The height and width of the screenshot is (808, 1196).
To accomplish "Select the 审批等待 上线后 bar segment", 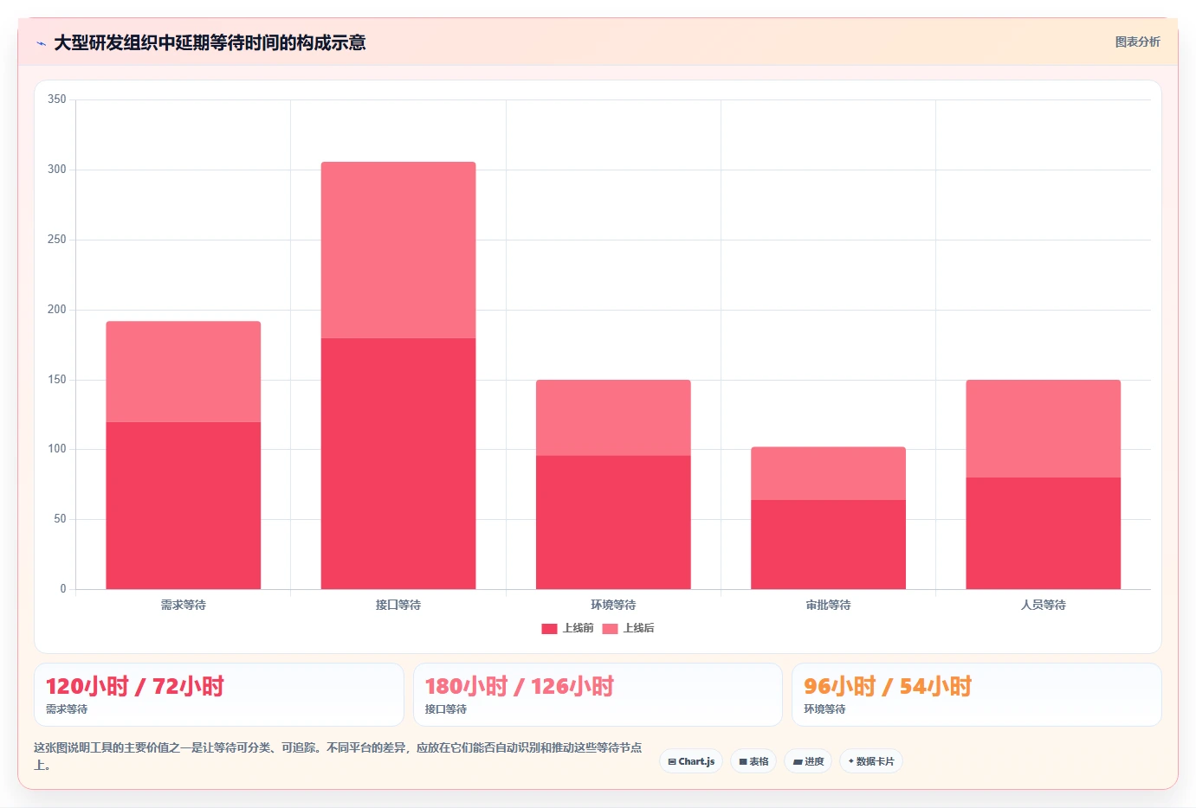I will point(828,473).
